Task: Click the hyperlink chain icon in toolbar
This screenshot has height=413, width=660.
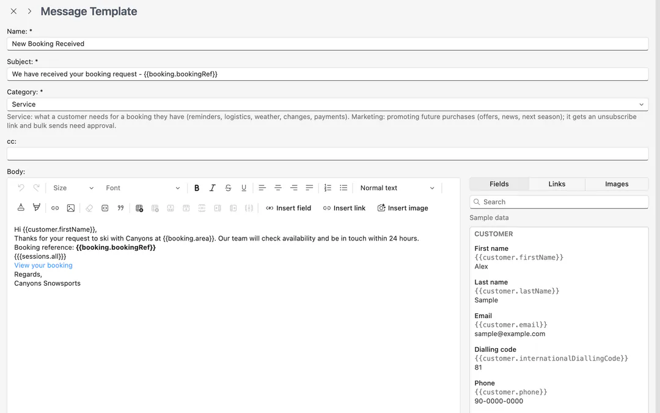Action: click(55, 208)
